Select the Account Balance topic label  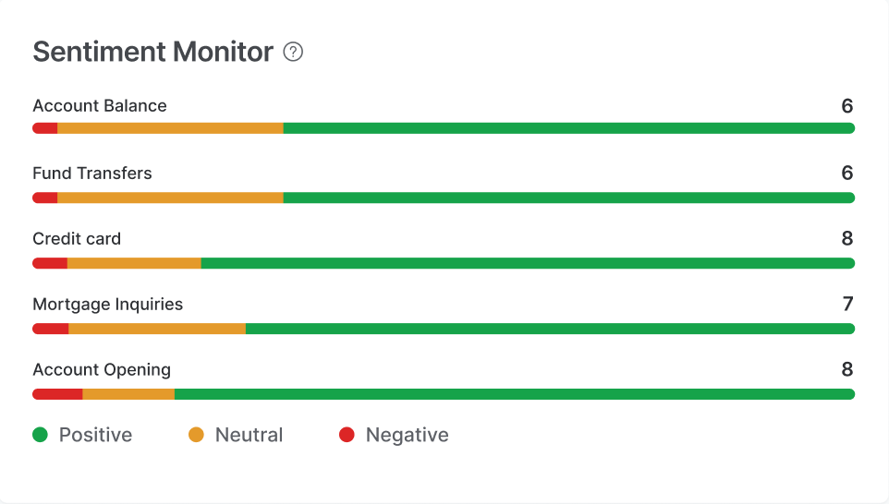[x=100, y=106]
